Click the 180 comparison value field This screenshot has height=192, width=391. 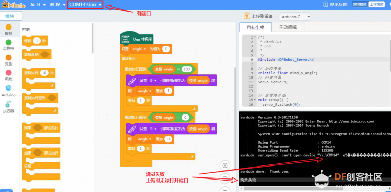(x=186, y=69)
